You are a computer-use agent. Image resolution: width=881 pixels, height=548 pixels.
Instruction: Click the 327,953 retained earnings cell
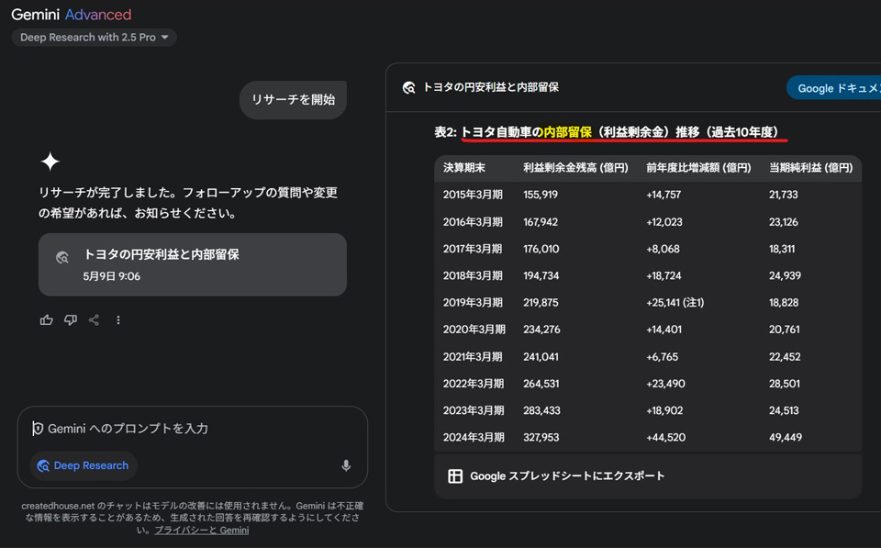(541, 437)
